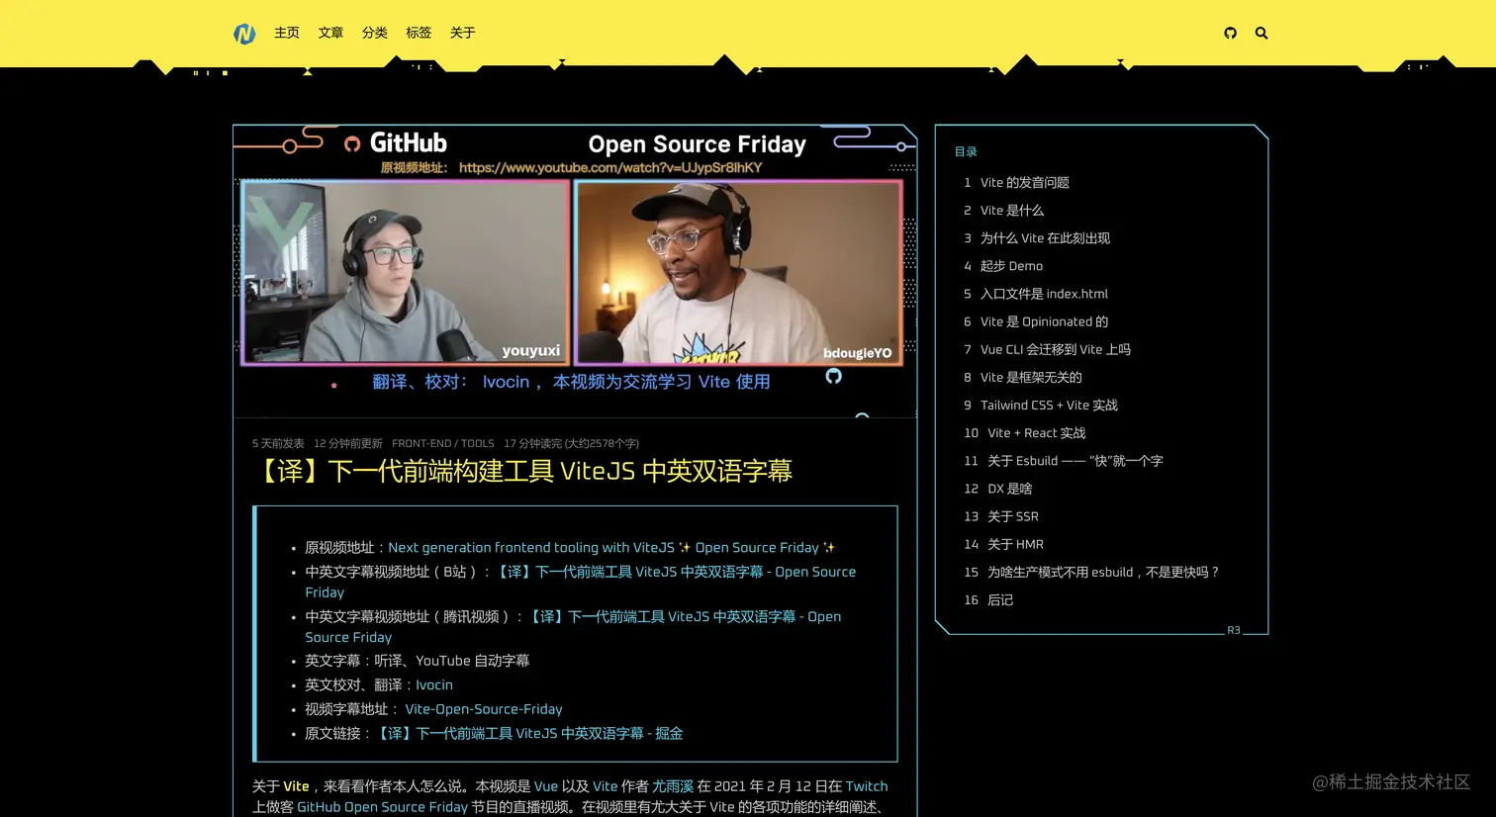
Task: Jump to '关于 SSR' in the table of contents
Action: point(1010,515)
